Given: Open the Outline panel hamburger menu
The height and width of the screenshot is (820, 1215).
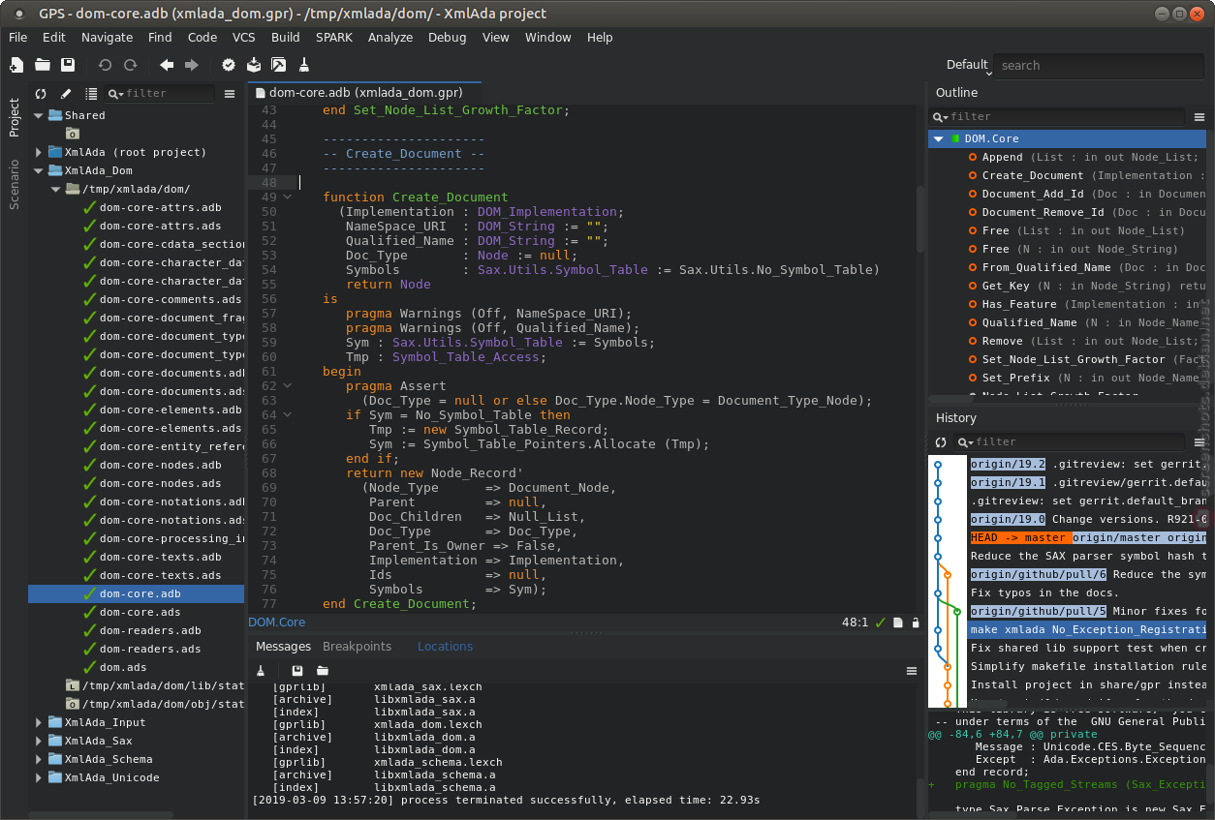Looking at the screenshot, I should point(1199,117).
